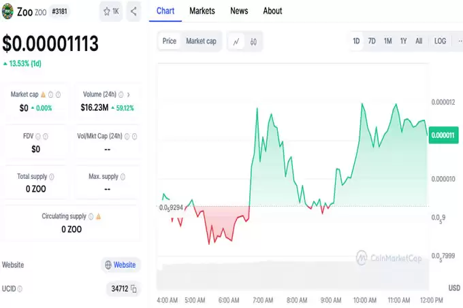Toggle chart to Market cap view
This screenshot has height=308, width=463.
pyautogui.click(x=201, y=41)
